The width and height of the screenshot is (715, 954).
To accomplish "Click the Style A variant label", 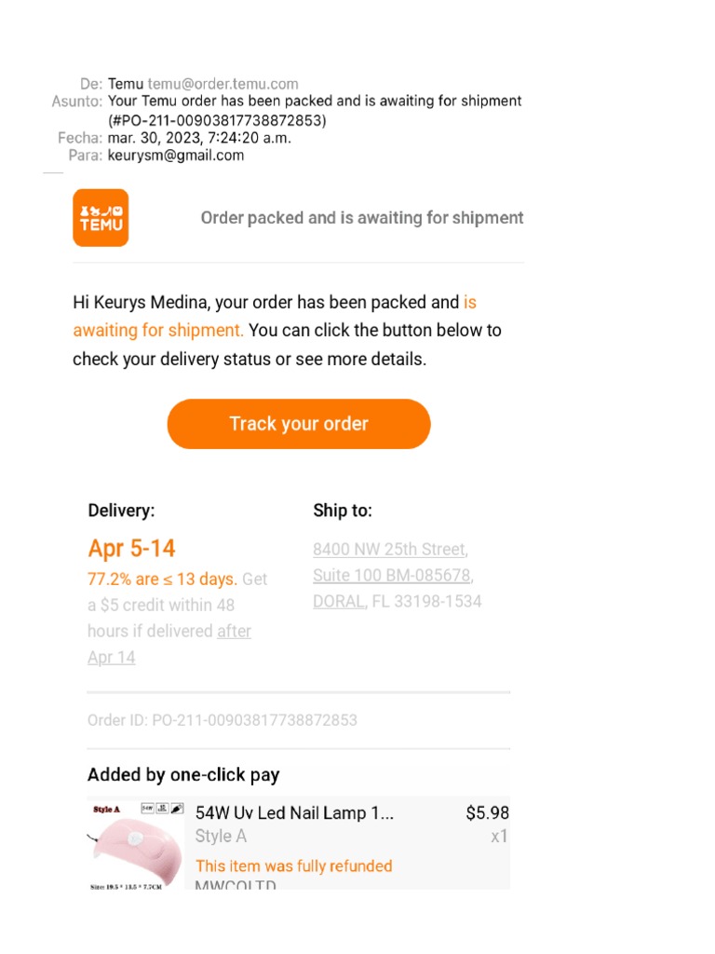I will pyautogui.click(x=221, y=837).
